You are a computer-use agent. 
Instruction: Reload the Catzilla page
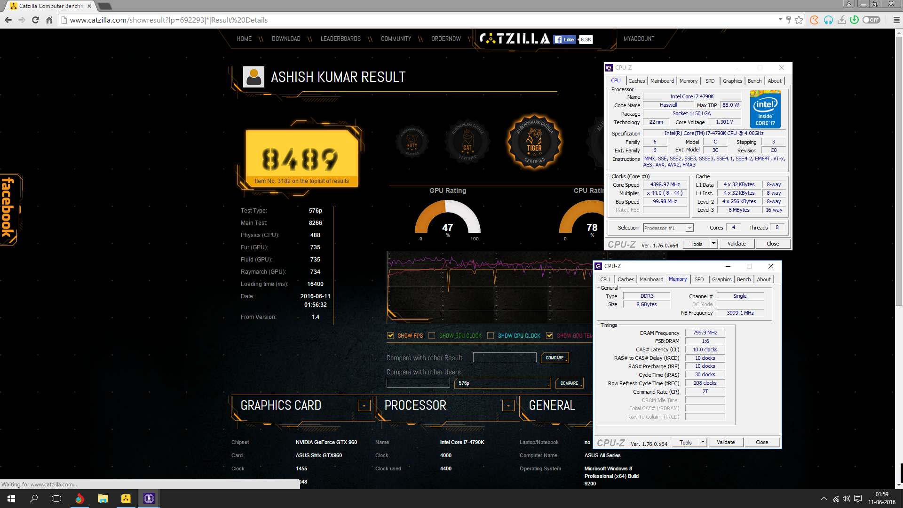click(x=35, y=20)
